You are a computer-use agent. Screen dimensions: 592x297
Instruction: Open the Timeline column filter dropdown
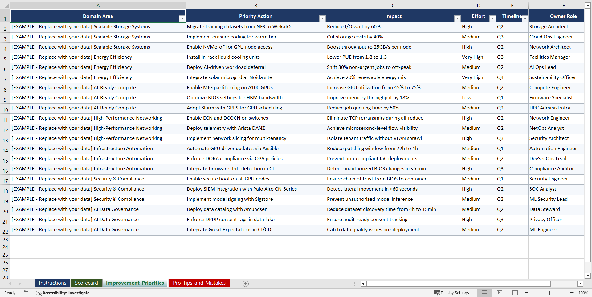[525, 18]
